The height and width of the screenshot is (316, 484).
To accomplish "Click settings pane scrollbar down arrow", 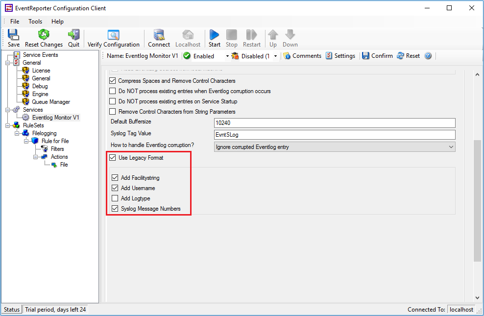I will coord(477,297).
